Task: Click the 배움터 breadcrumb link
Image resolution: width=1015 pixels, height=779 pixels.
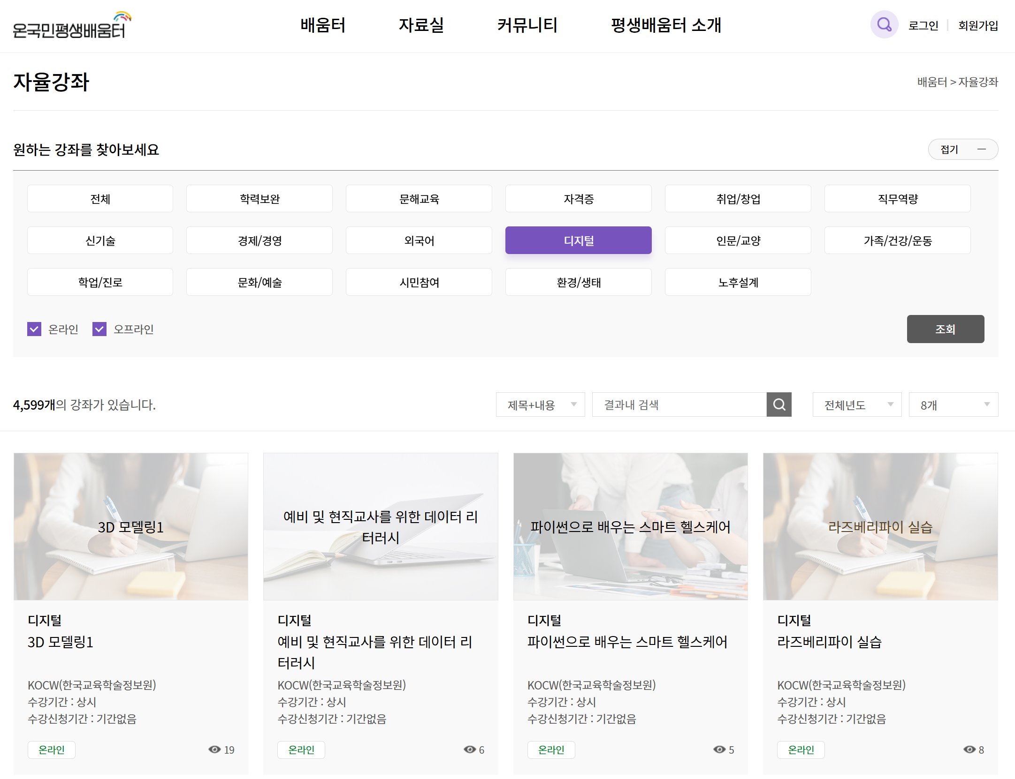Action: coord(931,82)
